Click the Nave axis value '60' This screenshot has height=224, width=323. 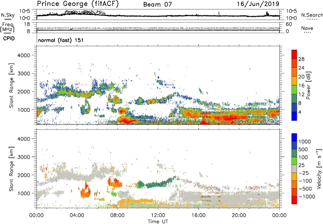click(x=289, y=24)
